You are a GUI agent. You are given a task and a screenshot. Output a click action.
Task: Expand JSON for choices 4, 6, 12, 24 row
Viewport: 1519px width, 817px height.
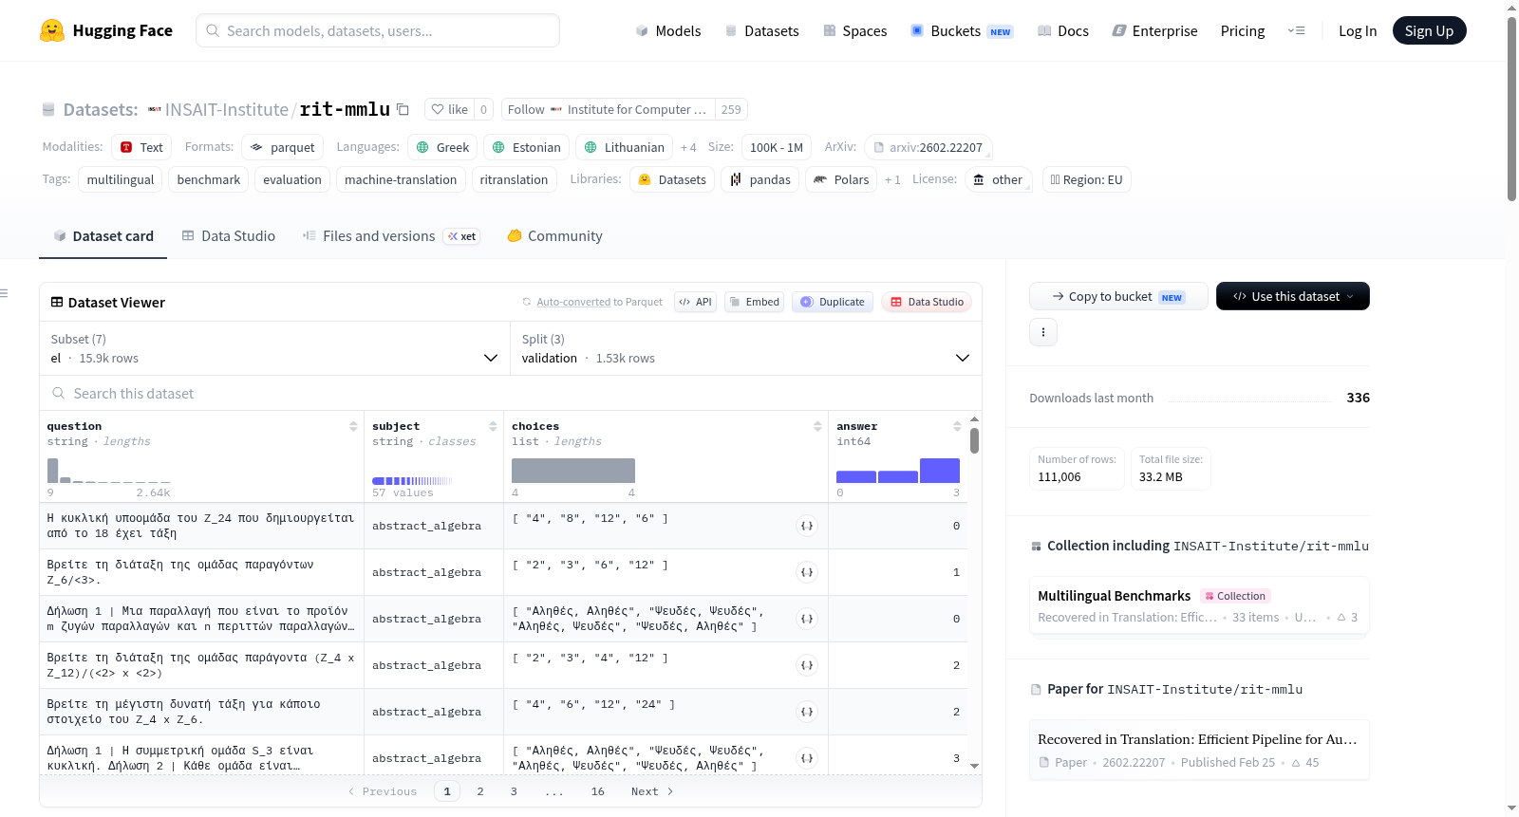point(807,712)
